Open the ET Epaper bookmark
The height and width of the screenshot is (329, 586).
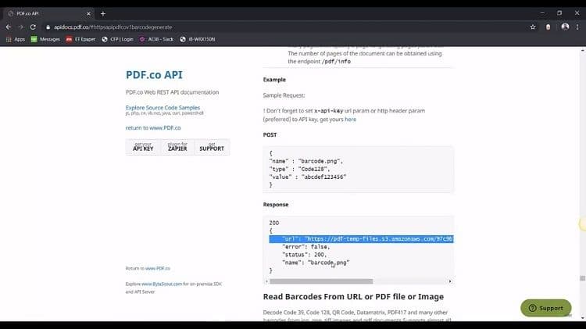(80, 39)
